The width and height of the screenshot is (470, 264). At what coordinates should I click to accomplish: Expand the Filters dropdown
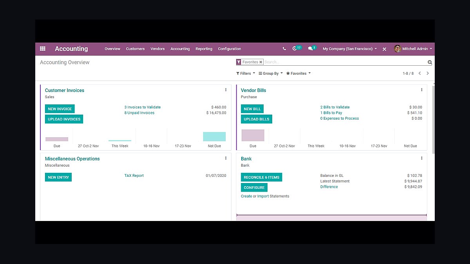click(246, 74)
